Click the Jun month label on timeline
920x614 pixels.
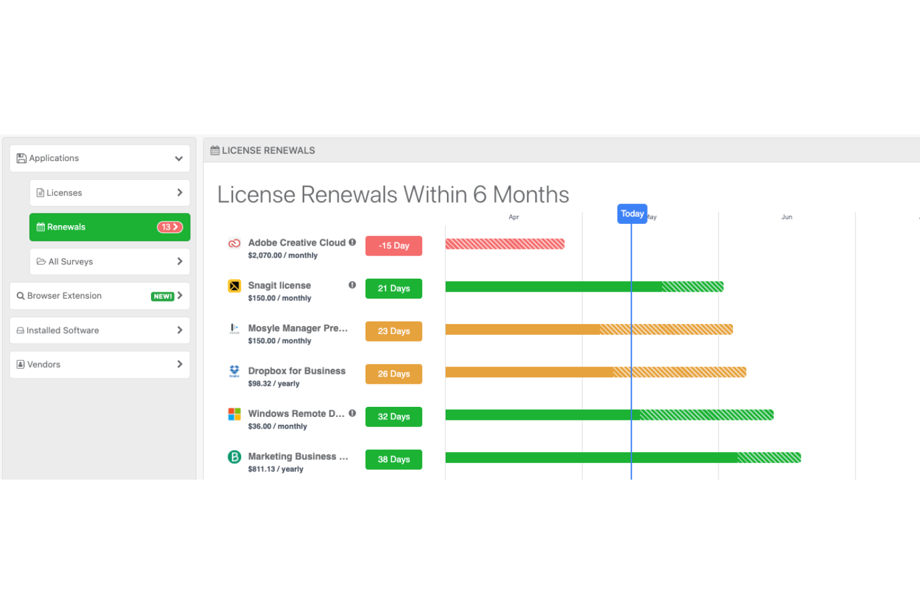(786, 217)
